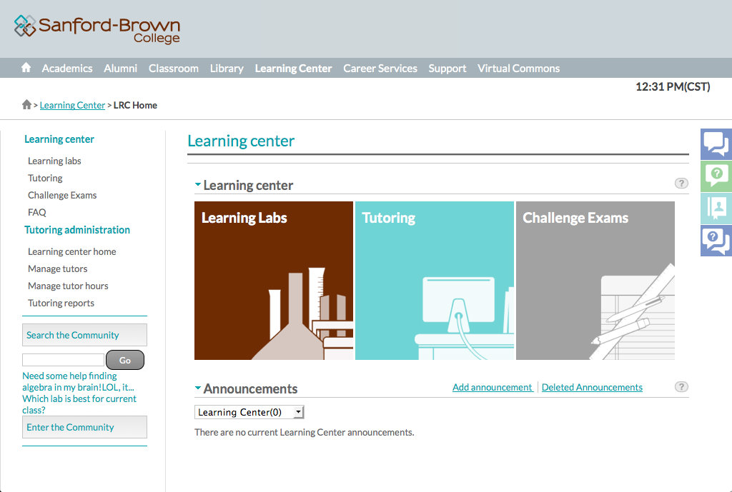Click help icon beside Learning center section
The height and width of the screenshot is (492, 732).
click(681, 184)
